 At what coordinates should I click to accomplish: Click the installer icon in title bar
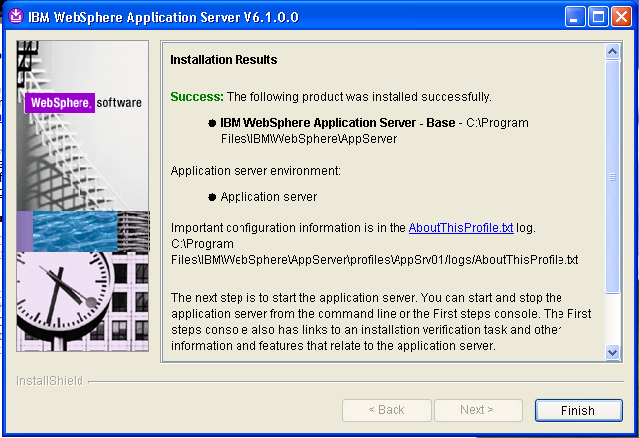pyautogui.click(x=16, y=17)
